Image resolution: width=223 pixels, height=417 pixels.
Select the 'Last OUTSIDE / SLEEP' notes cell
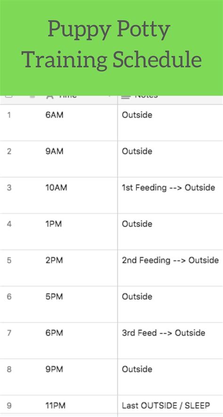(170, 406)
